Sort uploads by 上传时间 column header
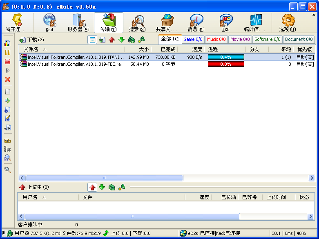Image resolution: width=319 pixels, height=239 pixels. click(279, 197)
